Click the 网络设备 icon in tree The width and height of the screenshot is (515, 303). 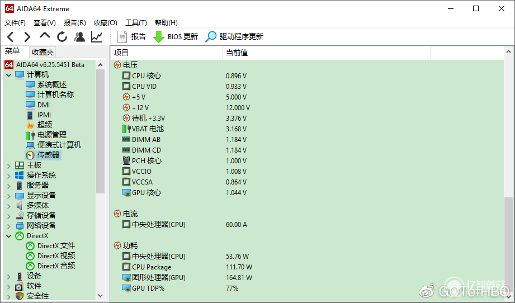20,225
